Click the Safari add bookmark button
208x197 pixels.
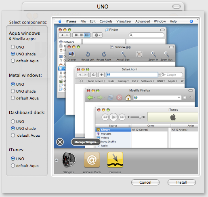coord(101,74)
